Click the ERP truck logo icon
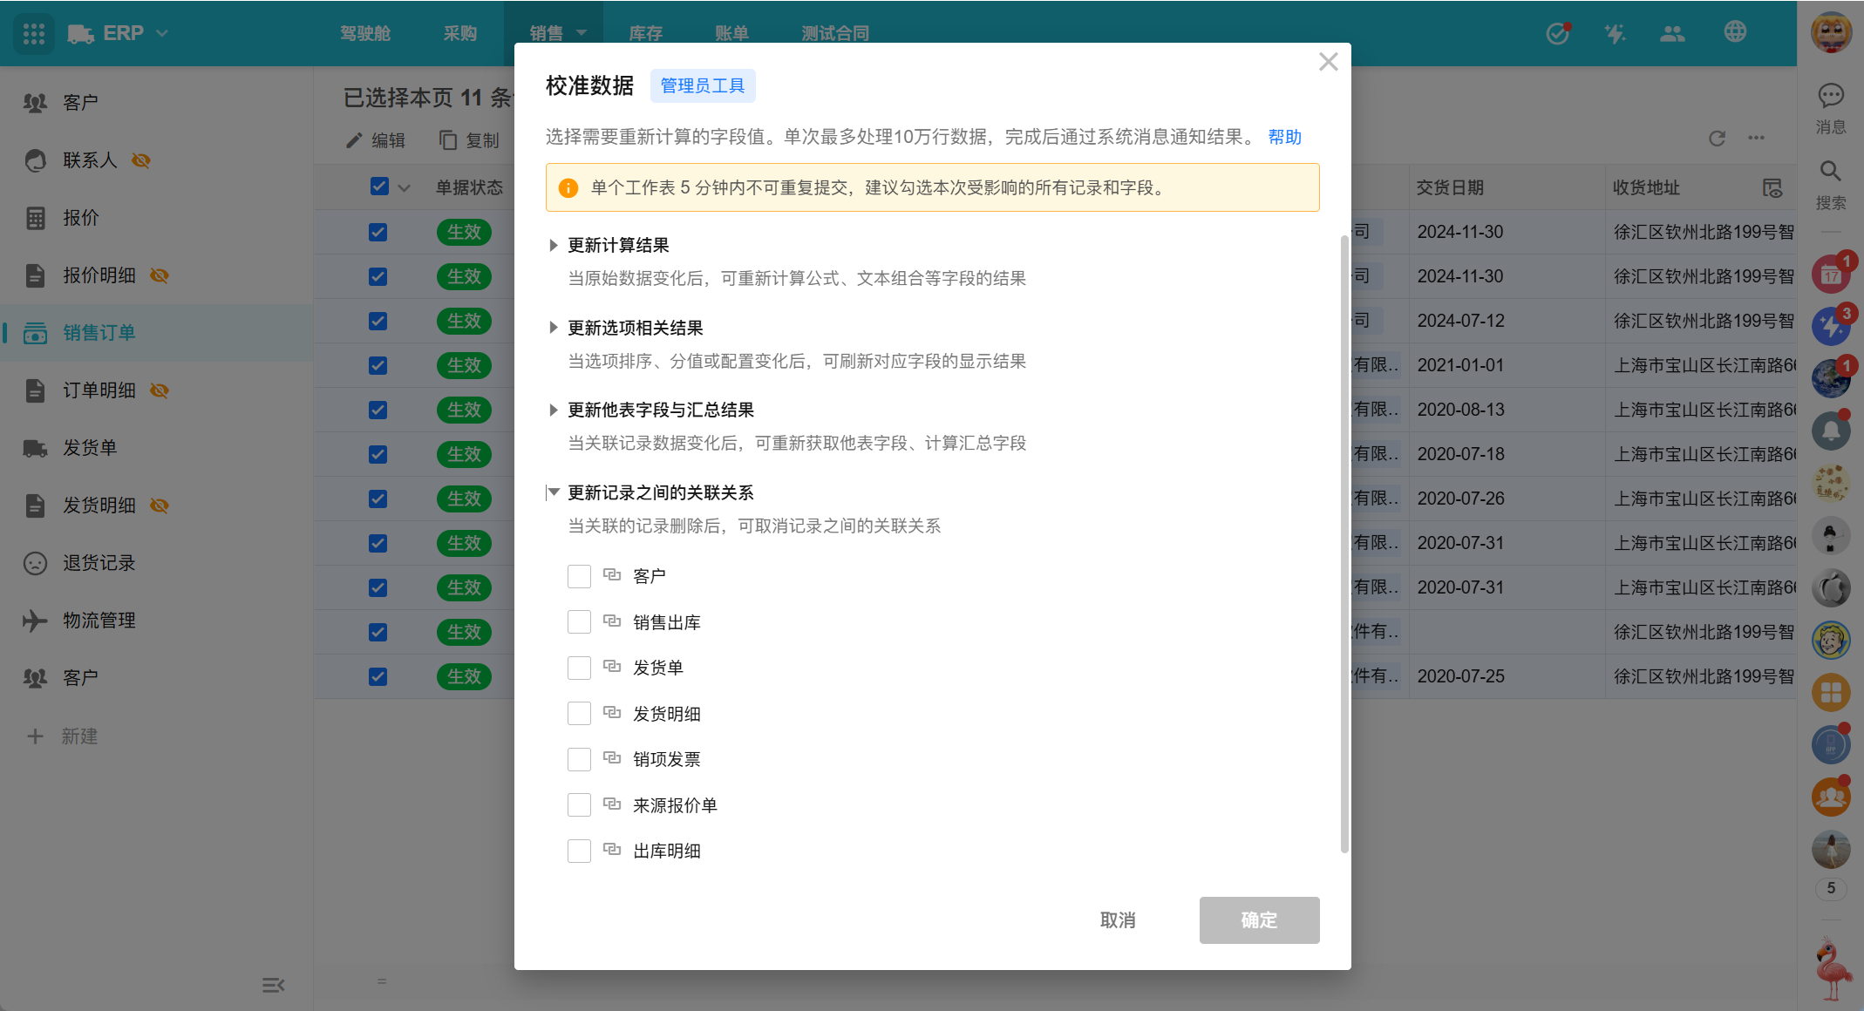 (80, 33)
